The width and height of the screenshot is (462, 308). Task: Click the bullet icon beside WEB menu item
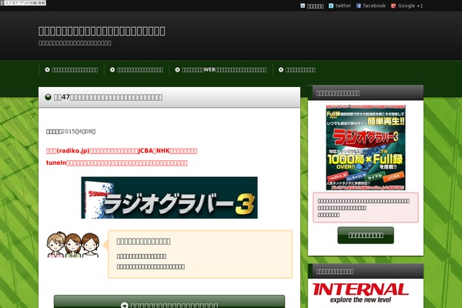[177, 70]
